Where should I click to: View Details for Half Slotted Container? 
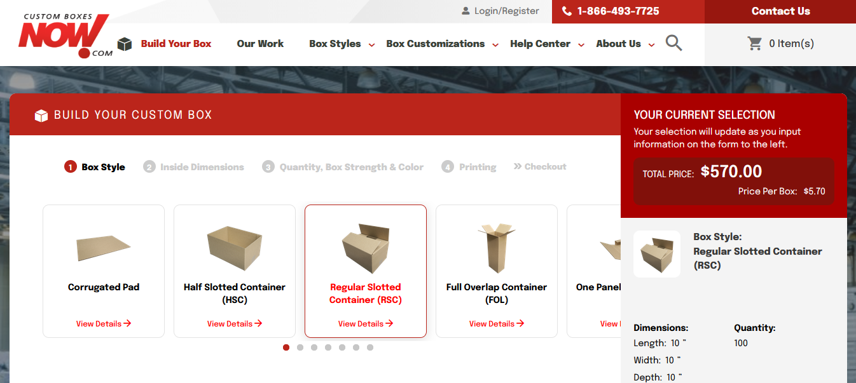235,323
